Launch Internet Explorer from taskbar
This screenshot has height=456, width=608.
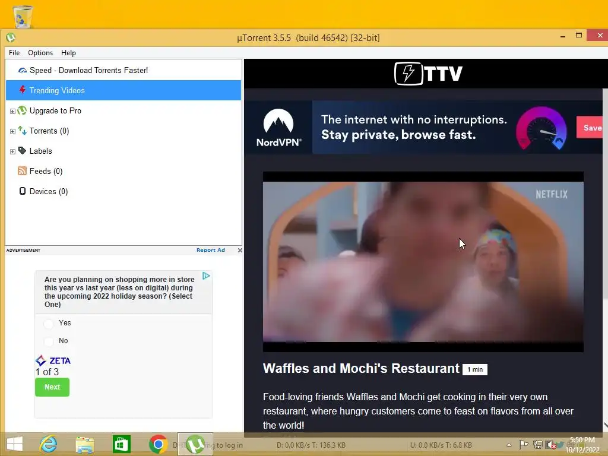click(49, 444)
